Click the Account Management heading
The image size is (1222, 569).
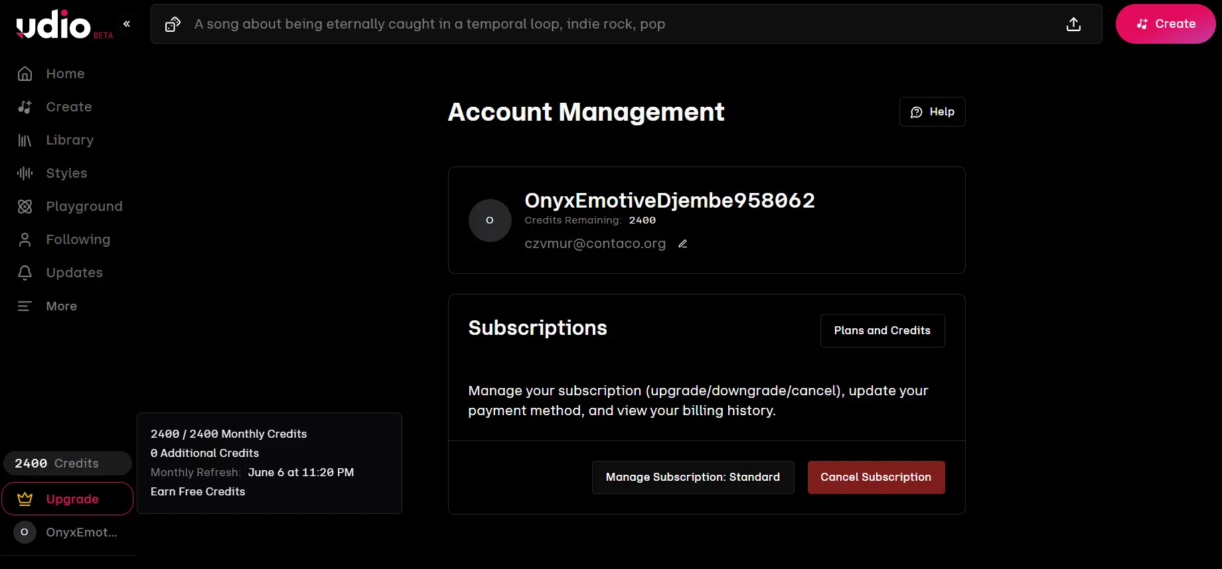pos(586,112)
